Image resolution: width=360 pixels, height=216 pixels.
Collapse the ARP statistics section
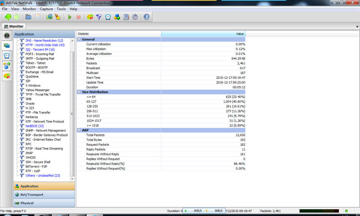point(79,130)
